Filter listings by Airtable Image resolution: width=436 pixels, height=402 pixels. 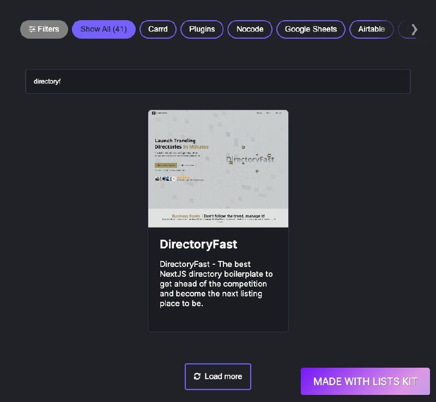click(x=372, y=29)
